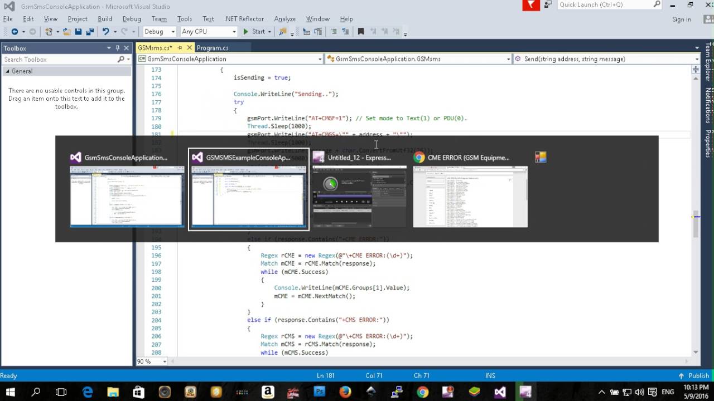
Task: Open the feedback icon beside Quick Launch
Action: [x=548, y=4]
